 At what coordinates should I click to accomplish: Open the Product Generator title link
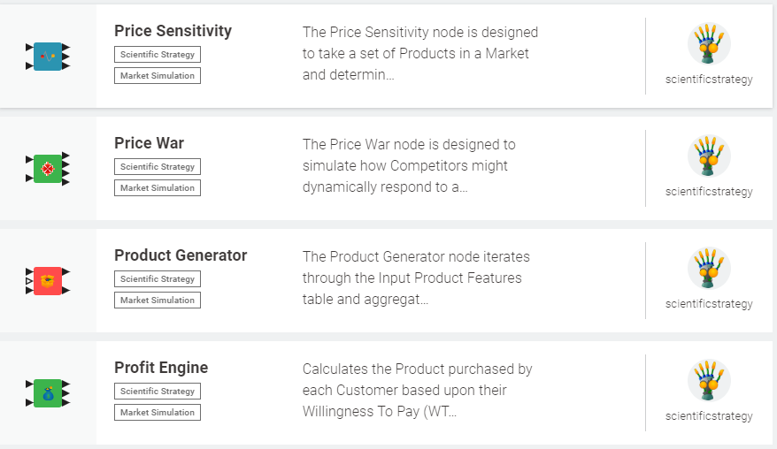pos(181,255)
